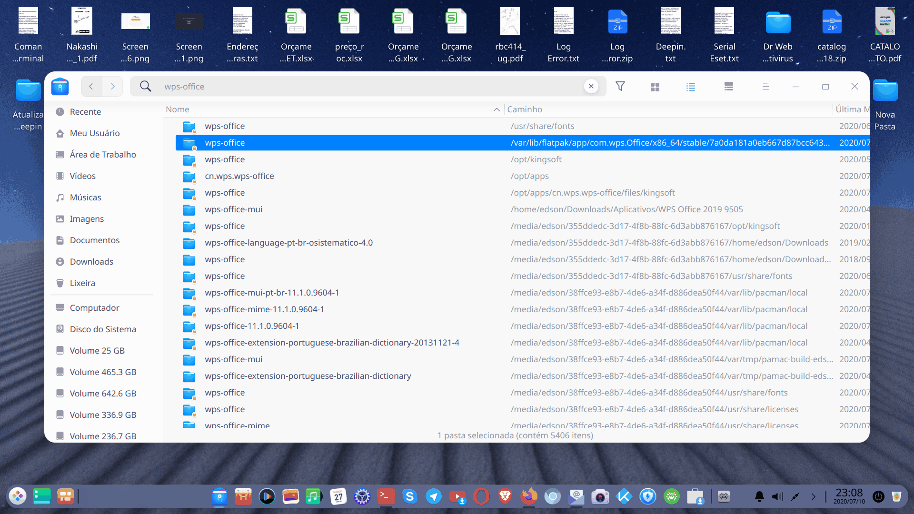Image resolution: width=914 pixels, height=514 pixels.
Task: Click the volume speaker tray icon
Action: click(777, 497)
